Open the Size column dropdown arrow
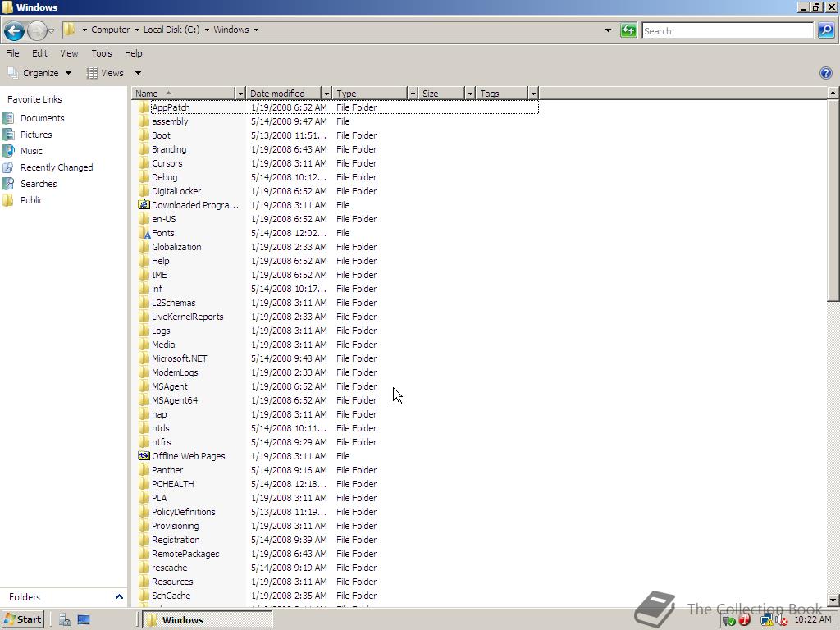The height and width of the screenshot is (630, 840). pos(470,94)
